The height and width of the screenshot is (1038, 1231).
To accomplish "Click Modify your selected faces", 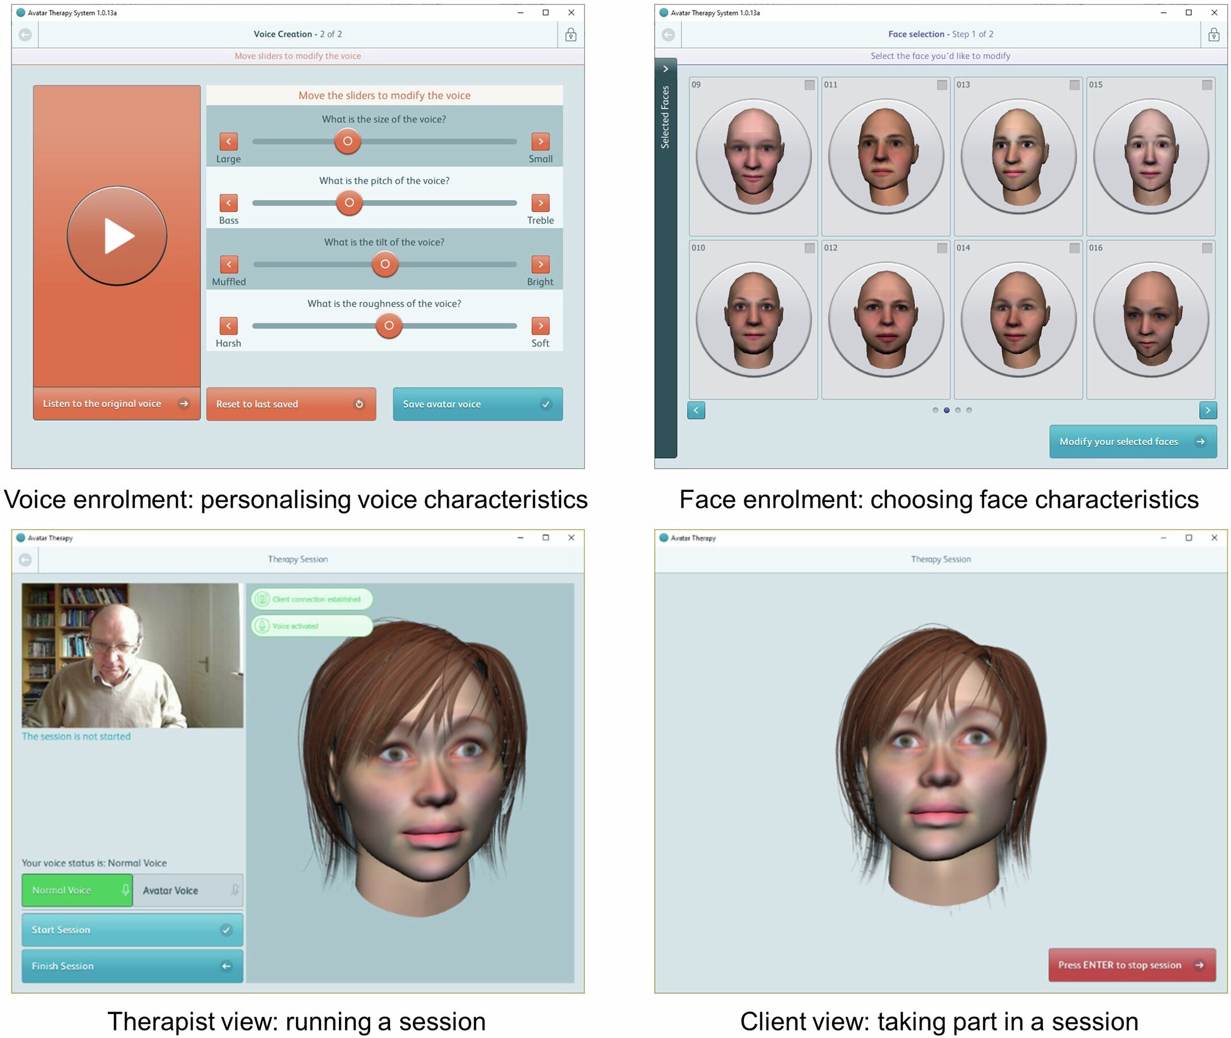I will (x=1132, y=442).
